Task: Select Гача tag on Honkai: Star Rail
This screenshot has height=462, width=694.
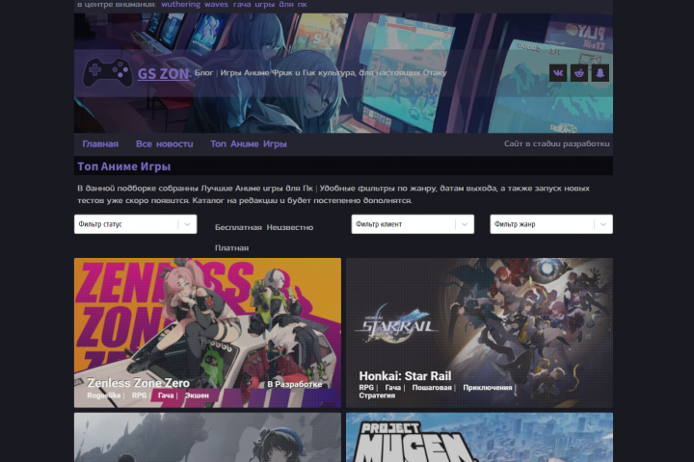Action: pyautogui.click(x=392, y=388)
